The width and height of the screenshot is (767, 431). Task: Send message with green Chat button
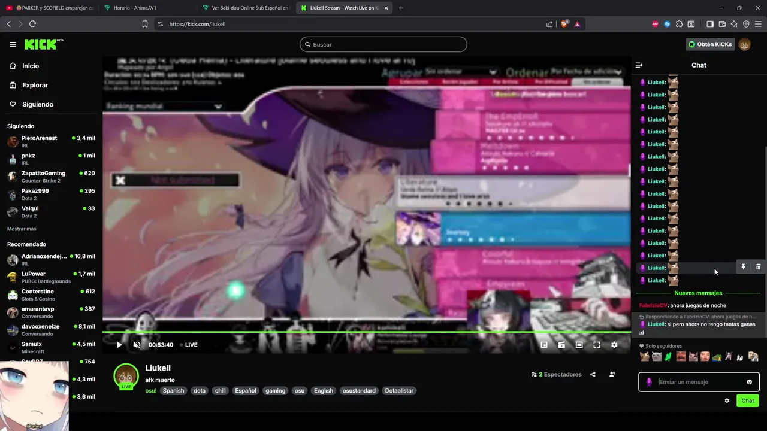pyautogui.click(x=748, y=401)
